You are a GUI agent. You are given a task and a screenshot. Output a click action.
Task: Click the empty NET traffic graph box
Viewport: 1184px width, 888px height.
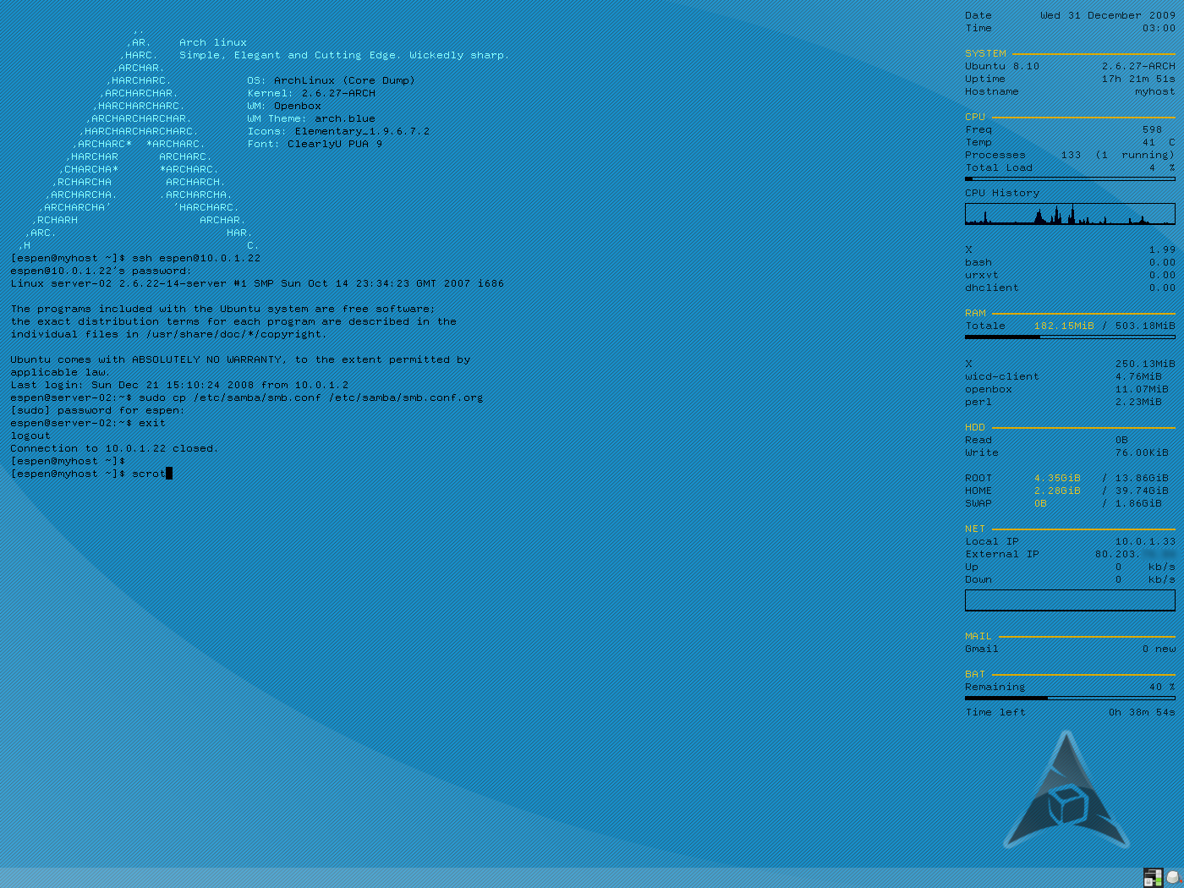(1070, 600)
